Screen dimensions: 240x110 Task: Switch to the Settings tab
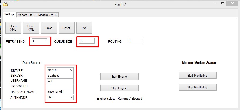(x=9, y=14)
